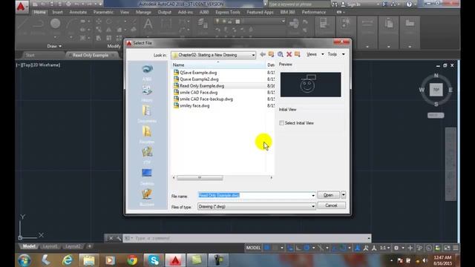Go back to previous folder in dialog
The height and width of the screenshot is (267, 475).
tap(263, 54)
